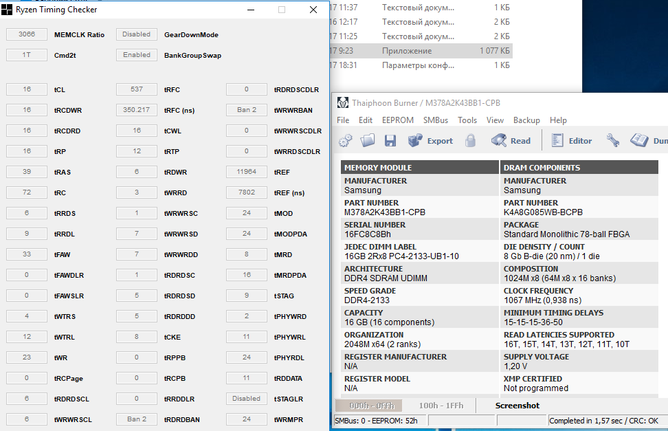Open the Backup menu
668x431 pixels.
pyautogui.click(x=526, y=120)
